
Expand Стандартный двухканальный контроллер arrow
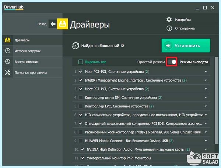point(206,123)
